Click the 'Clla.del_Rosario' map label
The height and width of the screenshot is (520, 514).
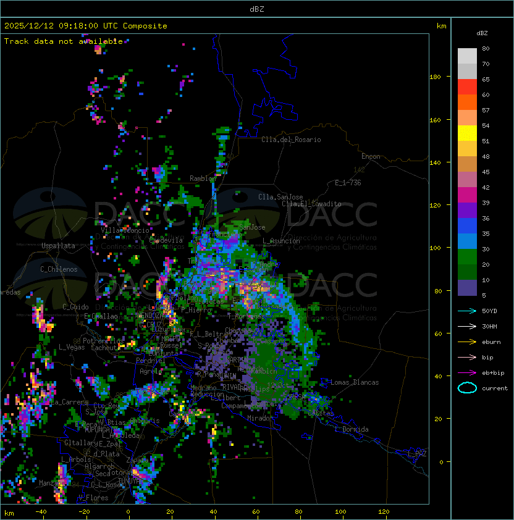click(291, 140)
